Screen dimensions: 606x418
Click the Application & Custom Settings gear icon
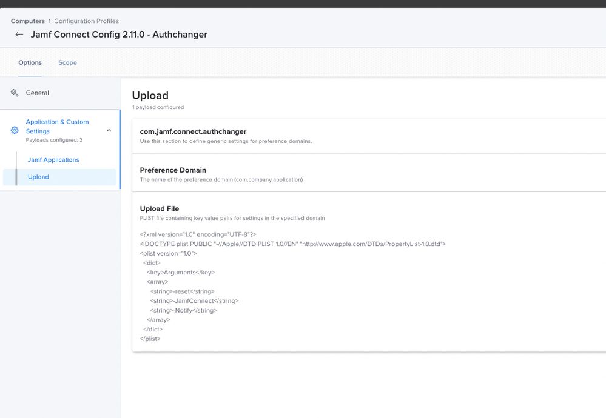click(15, 130)
